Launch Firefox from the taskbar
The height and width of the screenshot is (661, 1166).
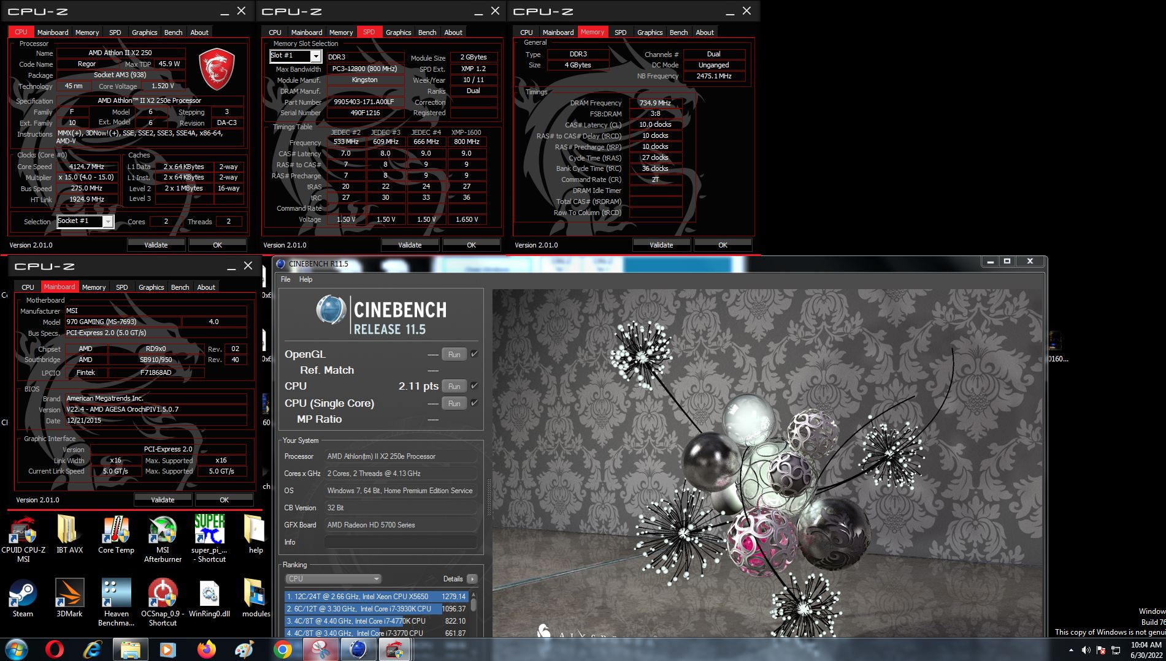tap(206, 649)
